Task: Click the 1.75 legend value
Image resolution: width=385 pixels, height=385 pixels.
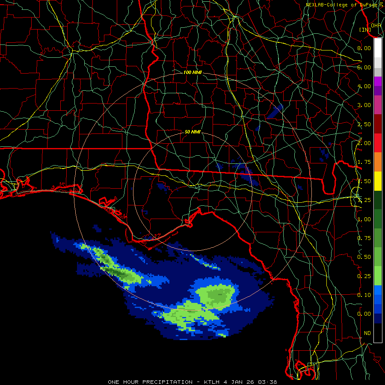Action: tap(364, 162)
